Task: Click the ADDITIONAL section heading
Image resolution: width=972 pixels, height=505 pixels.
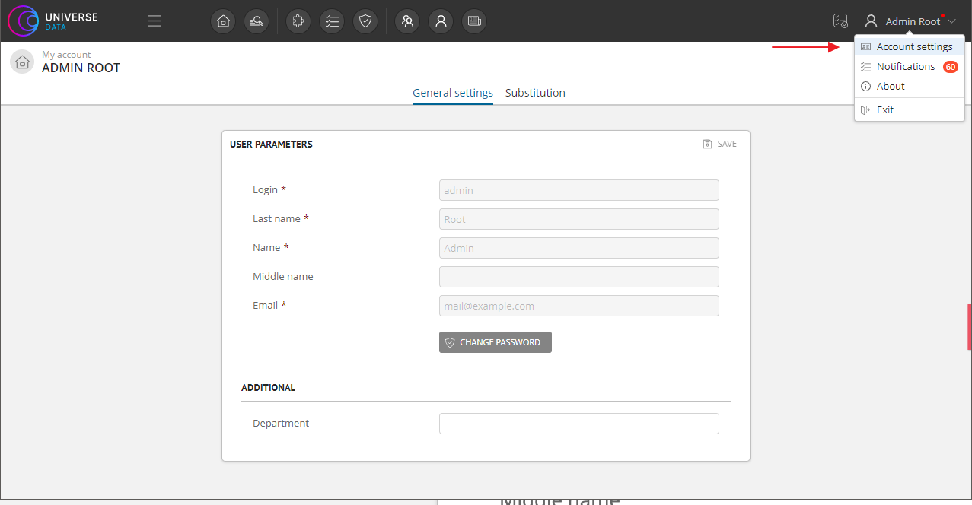Action: (268, 387)
